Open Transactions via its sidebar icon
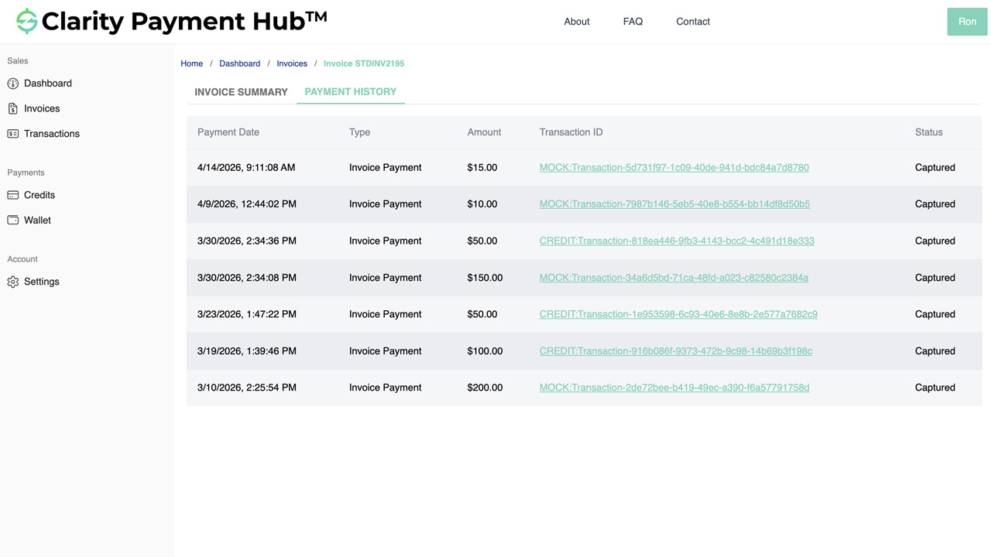Image resolution: width=991 pixels, height=557 pixels. click(12, 133)
